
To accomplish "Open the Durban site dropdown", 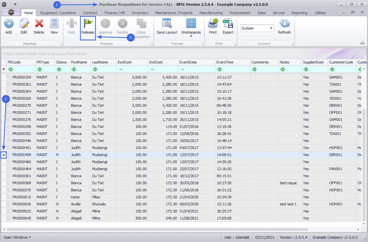I will point(271,28).
